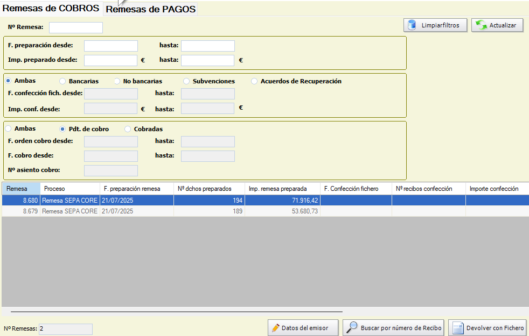The height and width of the screenshot is (336, 529).
Task: Click the Imp. preparado hasta field
Action: 207,60
